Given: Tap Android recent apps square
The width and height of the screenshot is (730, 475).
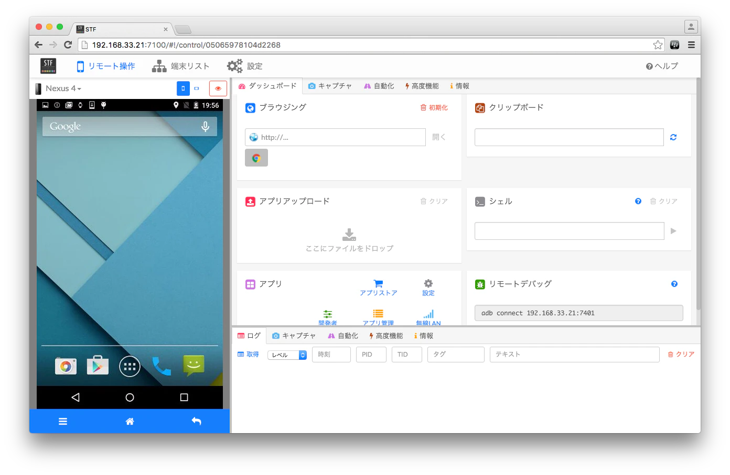Looking at the screenshot, I should [x=184, y=397].
